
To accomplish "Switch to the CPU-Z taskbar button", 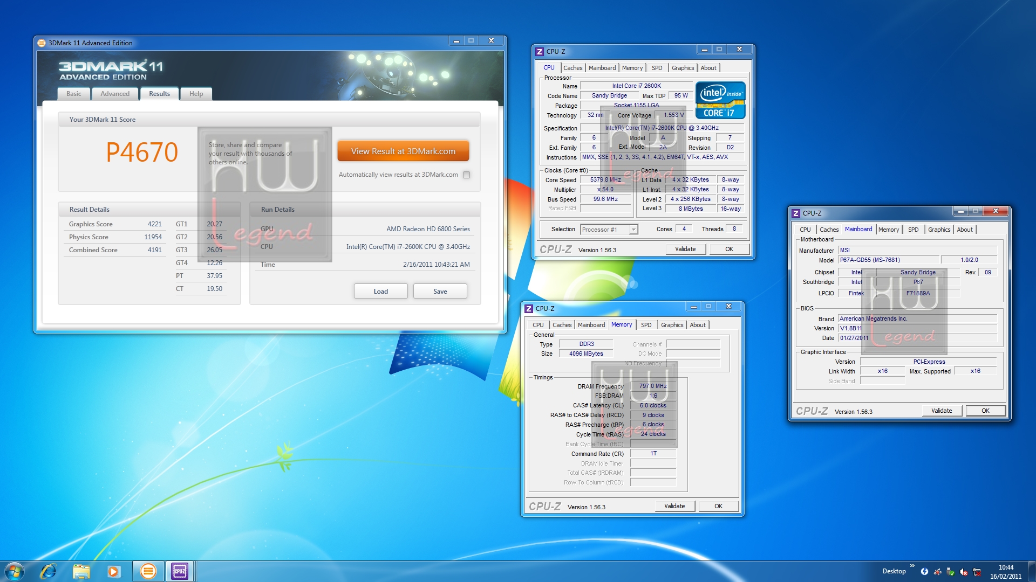I will (180, 571).
